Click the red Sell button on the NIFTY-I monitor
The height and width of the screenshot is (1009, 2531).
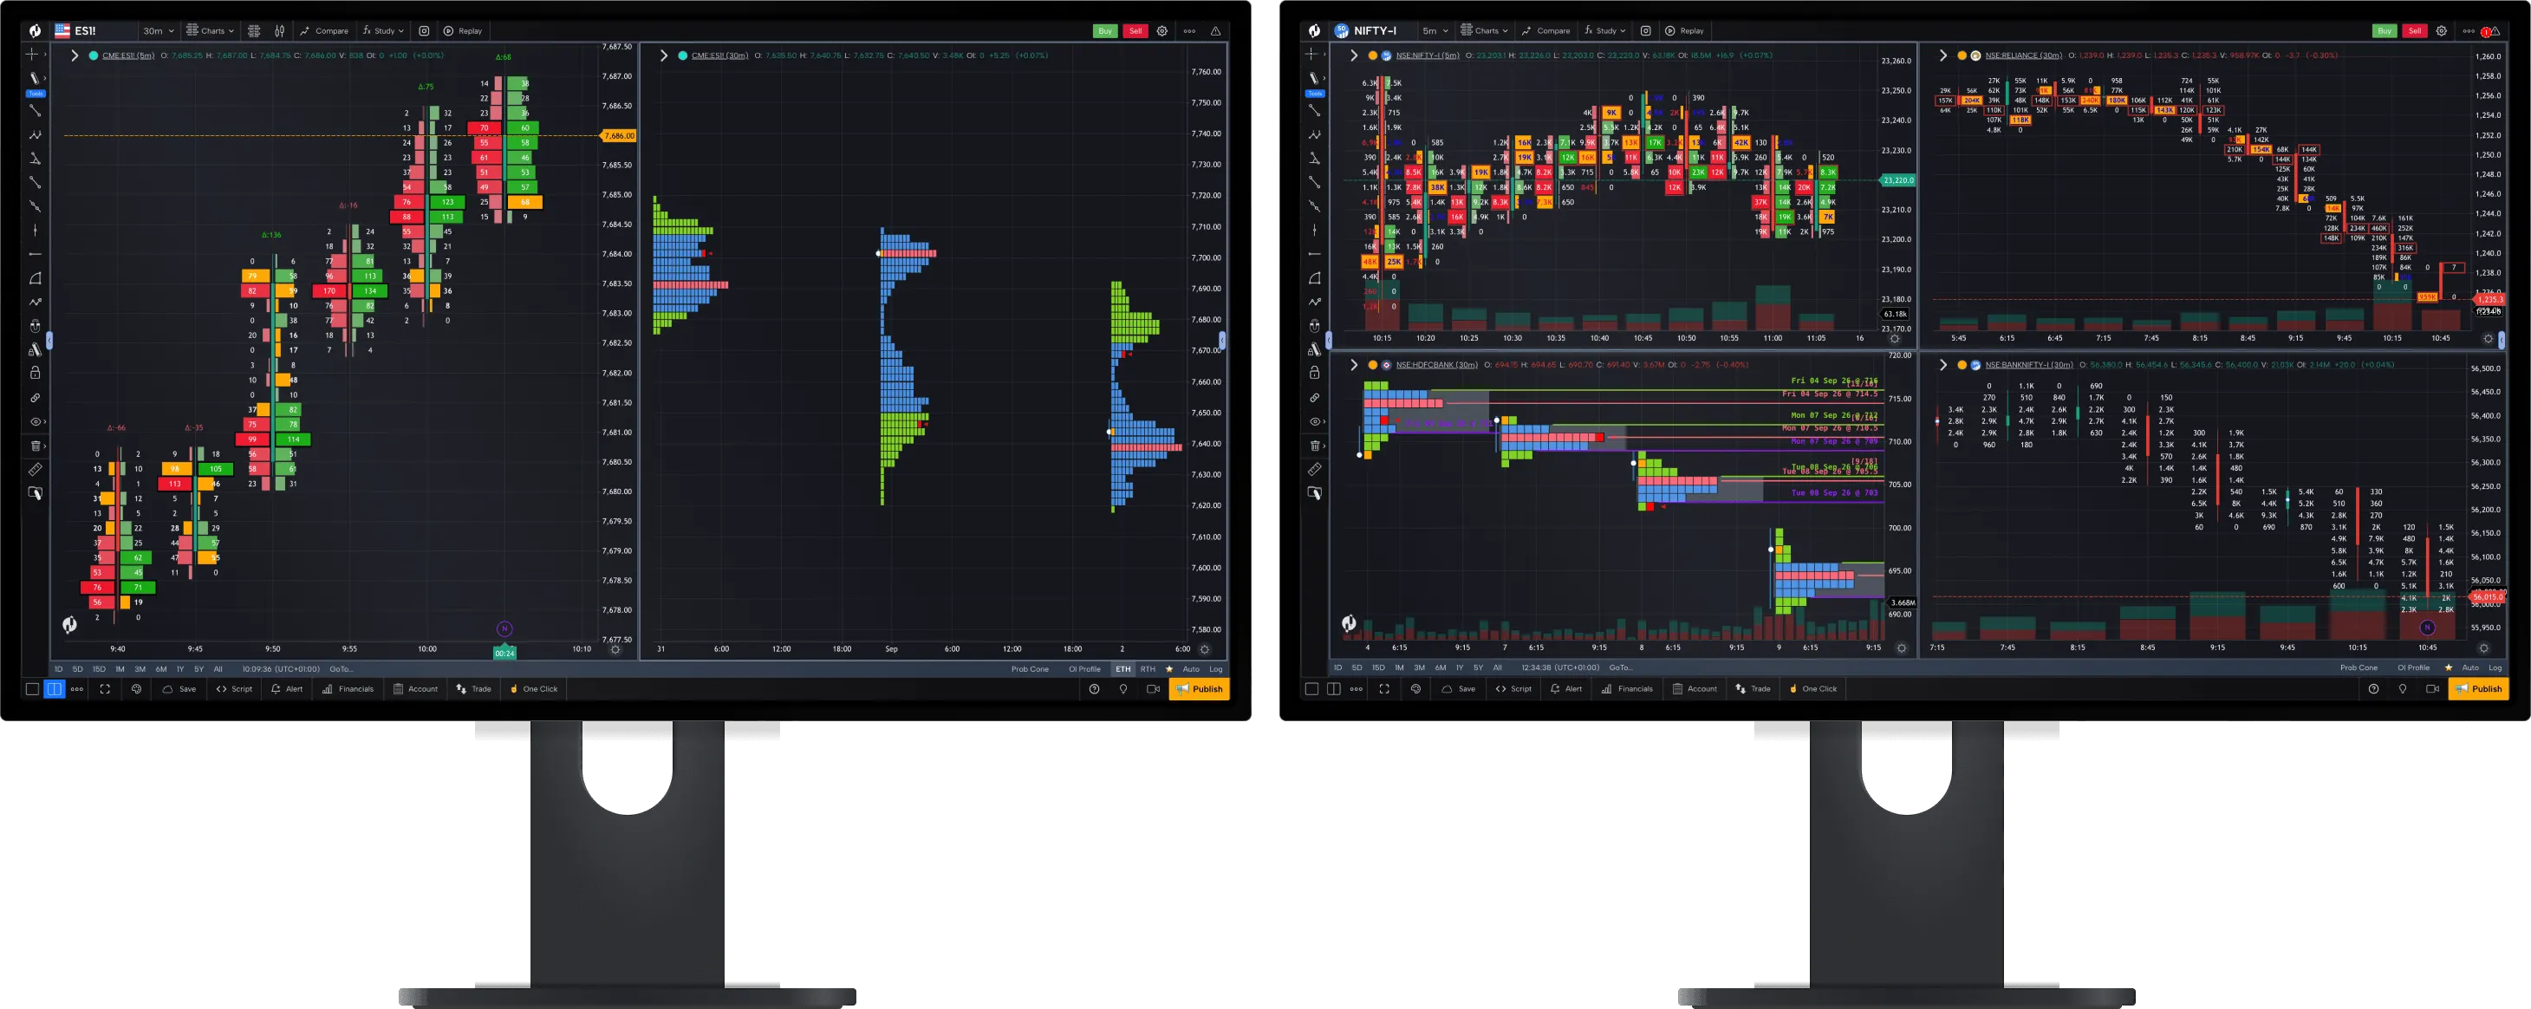coord(2414,30)
